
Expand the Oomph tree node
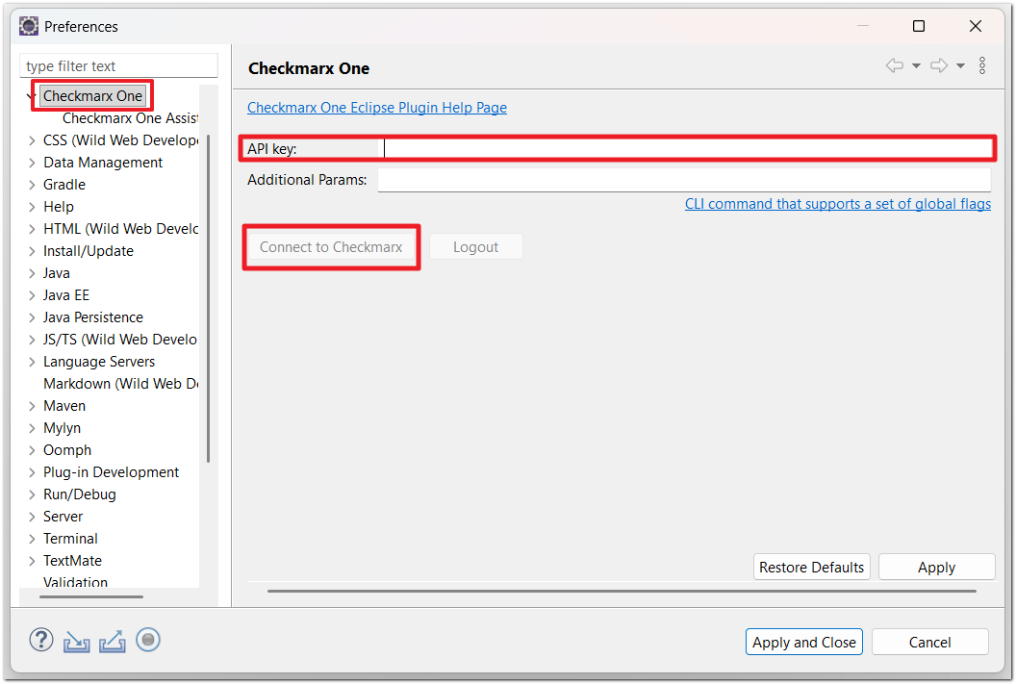[x=32, y=449]
